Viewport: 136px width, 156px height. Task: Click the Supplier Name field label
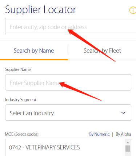pyautogui.click(x=18, y=69)
